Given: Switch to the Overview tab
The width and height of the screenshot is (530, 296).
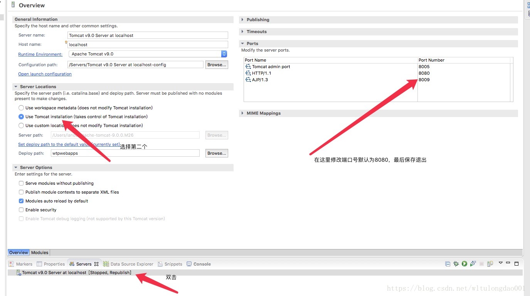Looking at the screenshot, I should pos(19,253).
